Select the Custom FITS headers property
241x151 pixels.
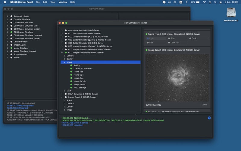(x=83, y=69)
